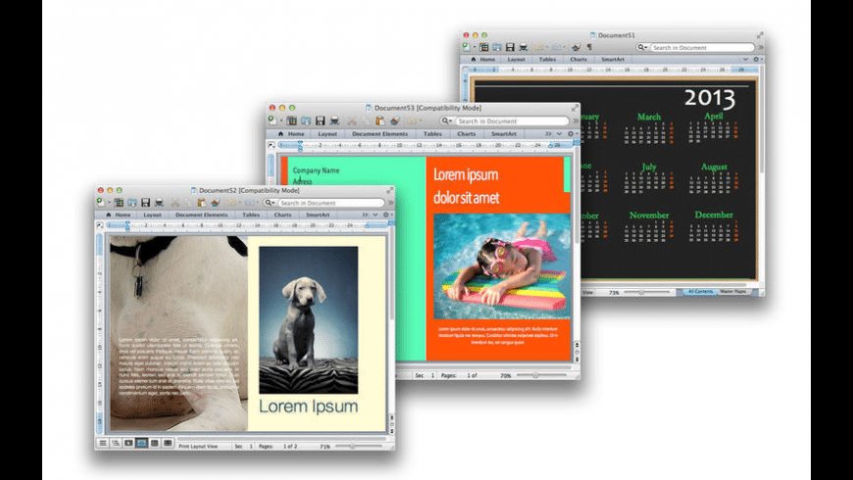Print Document52 with the printer icon
The image size is (853, 480).
(159, 202)
